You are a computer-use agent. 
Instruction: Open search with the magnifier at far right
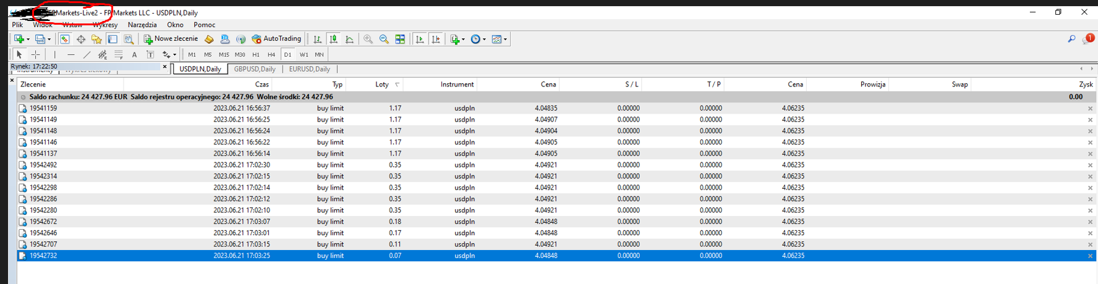point(1071,39)
